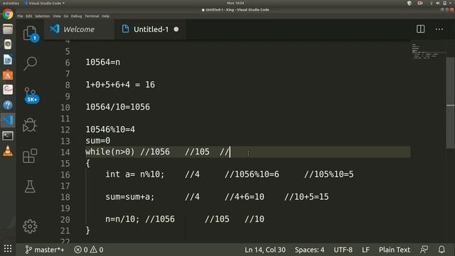Click line number 20 in the gutter
455x256 pixels.
65,220
